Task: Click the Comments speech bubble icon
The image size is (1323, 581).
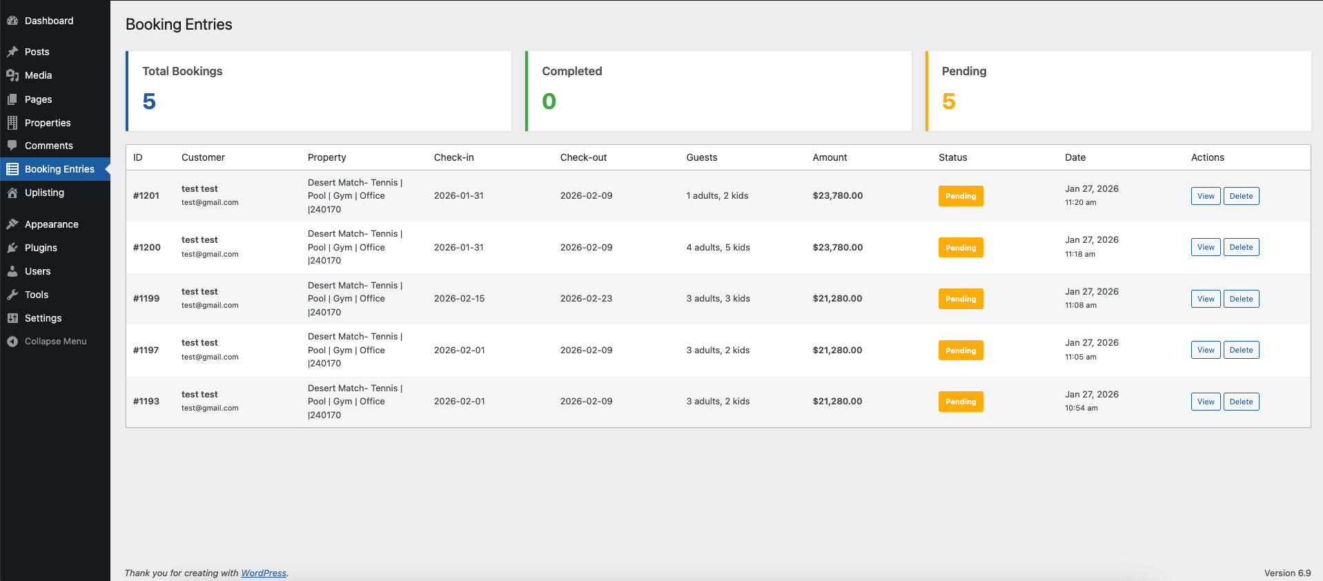Action: (x=12, y=146)
